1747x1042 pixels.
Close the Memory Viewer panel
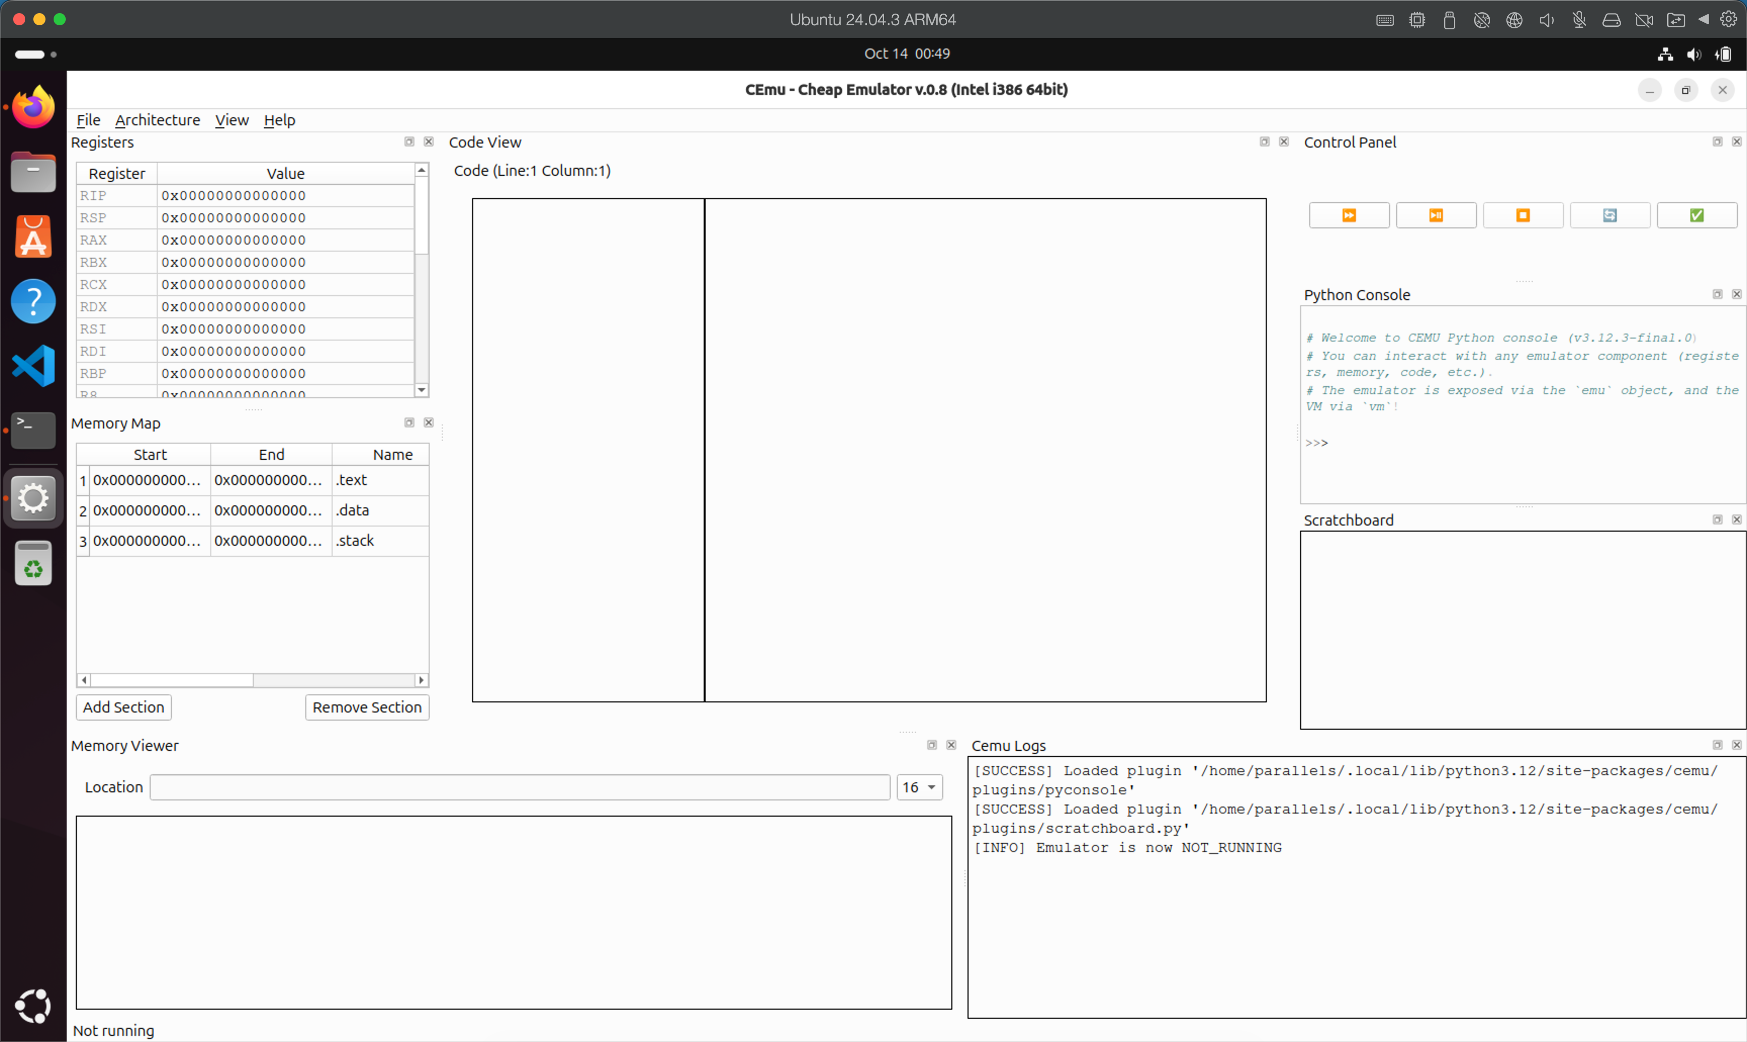point(951,745)
